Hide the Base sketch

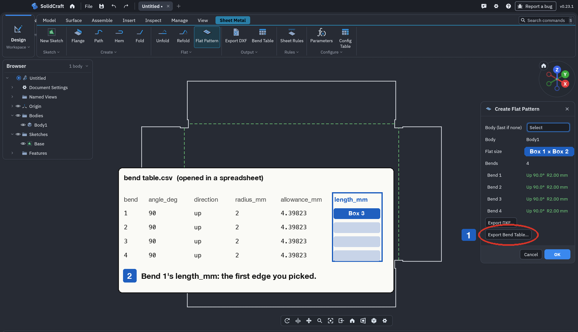tap(23, 144)
